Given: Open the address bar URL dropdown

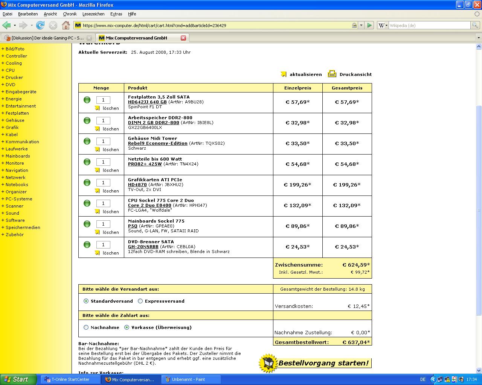Looking at the screenshot, I should (361, 25).
